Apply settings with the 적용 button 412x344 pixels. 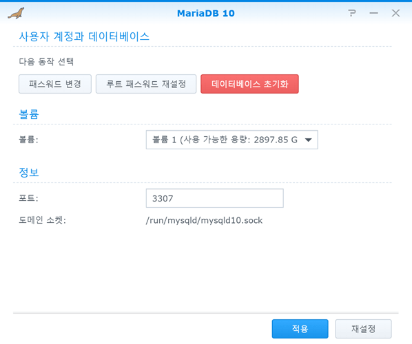click(300, 329)
